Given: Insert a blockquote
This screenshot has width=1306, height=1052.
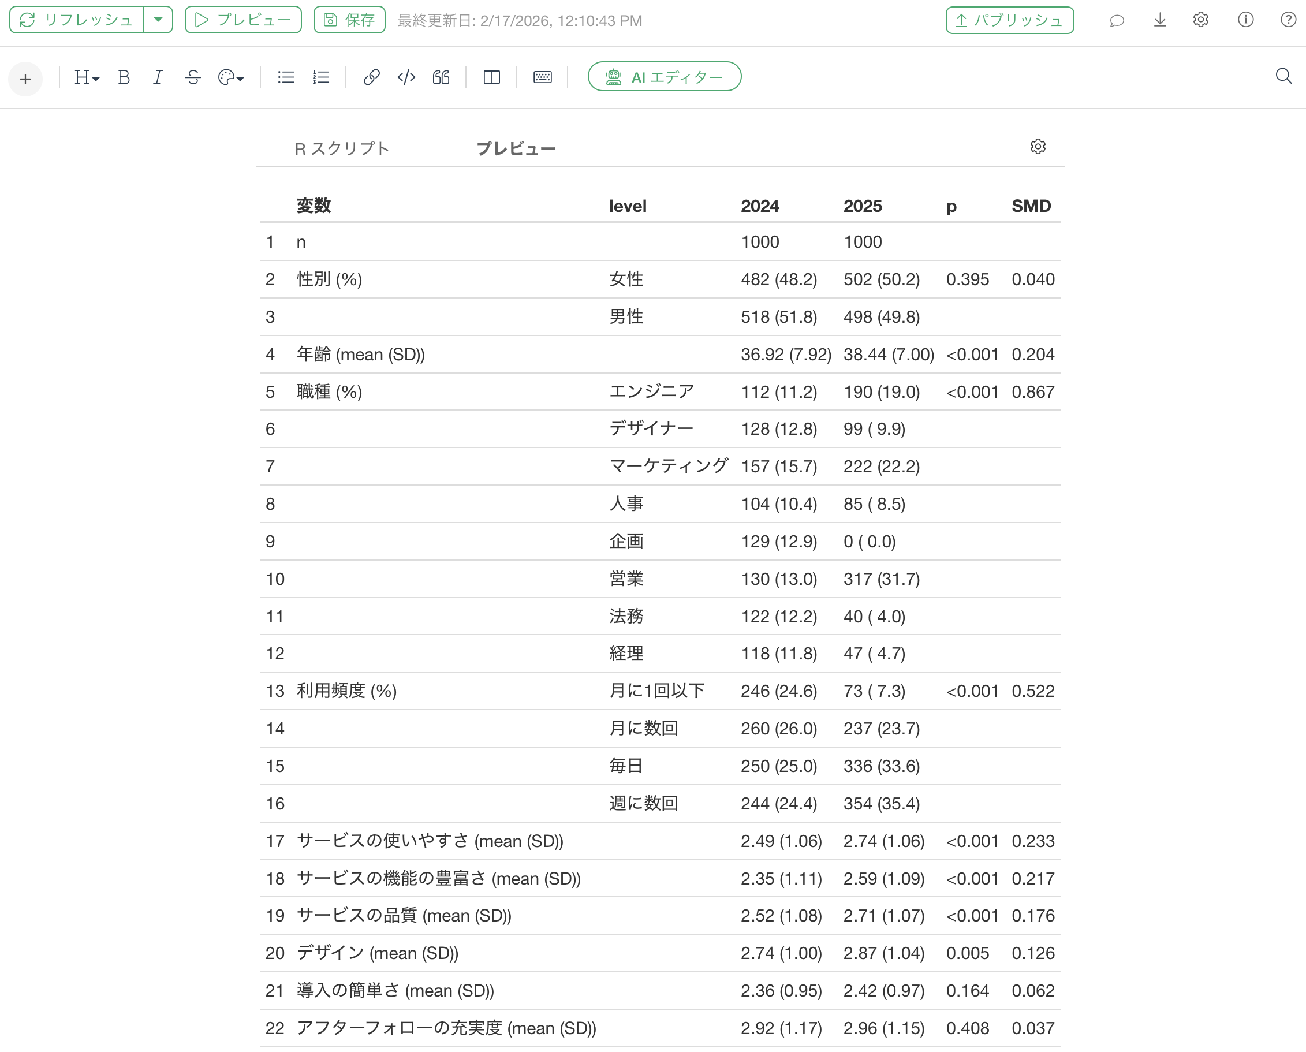Looking at the screenshot, I should coord(441,77).
